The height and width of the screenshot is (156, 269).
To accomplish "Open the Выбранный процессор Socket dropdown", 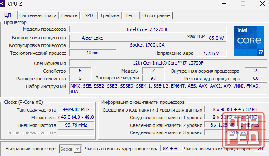I will point(70,149).
